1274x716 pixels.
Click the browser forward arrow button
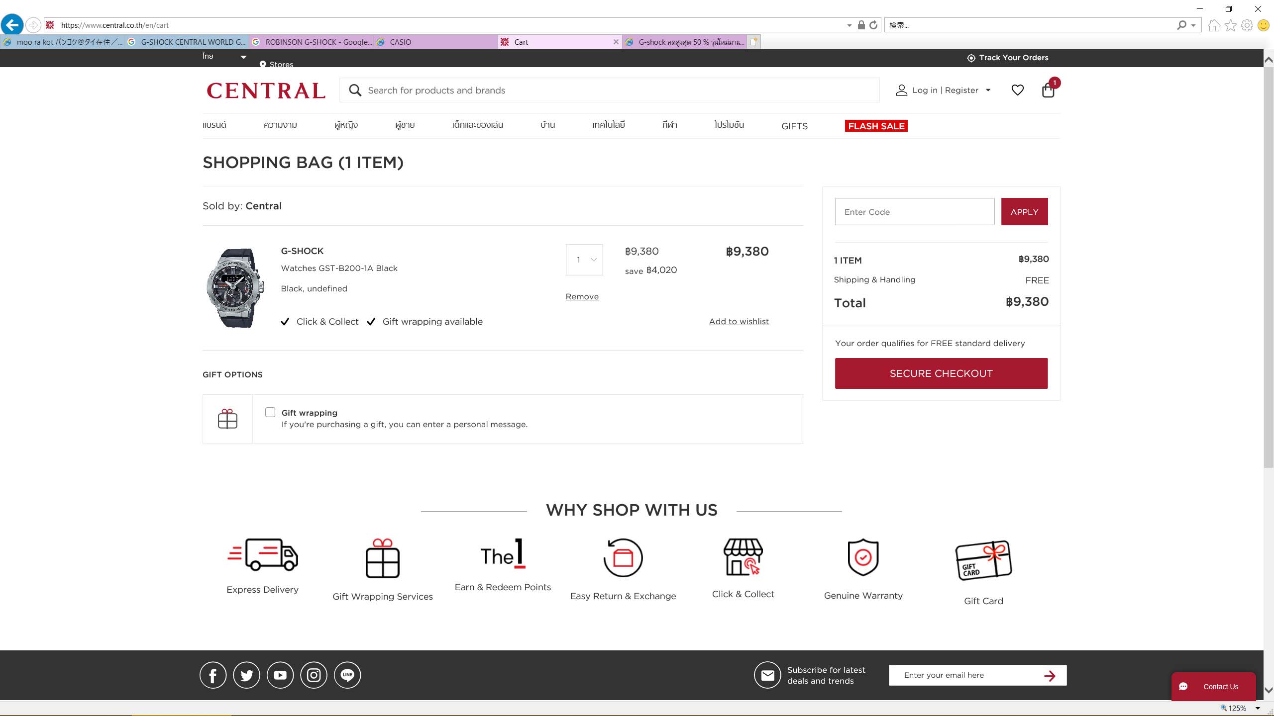pos(33,25)
